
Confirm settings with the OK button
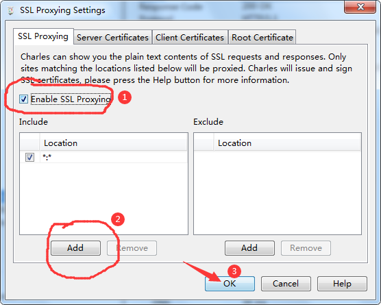[230, 284]
